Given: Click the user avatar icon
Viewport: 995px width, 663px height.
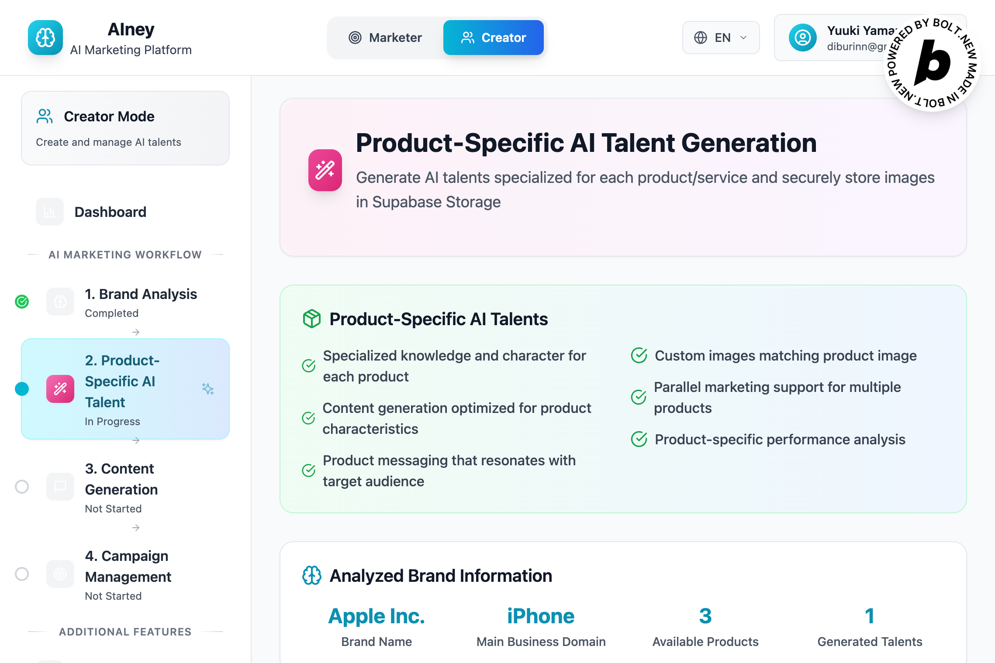Looking at the screenshot, I should click(802, 38).
